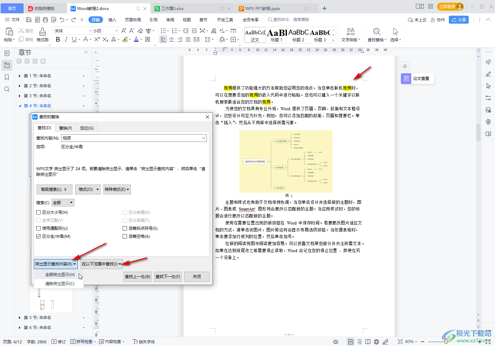Open the Insert ribbon tab

112,20
